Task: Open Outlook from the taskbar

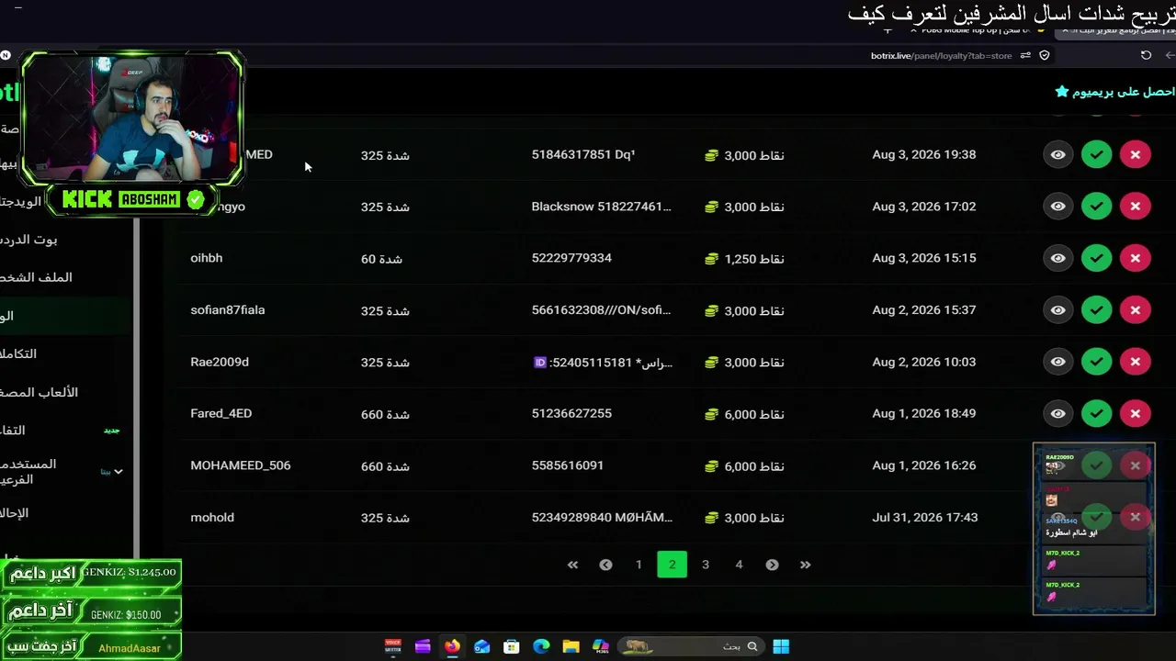Action: click(x=481, y=646)
